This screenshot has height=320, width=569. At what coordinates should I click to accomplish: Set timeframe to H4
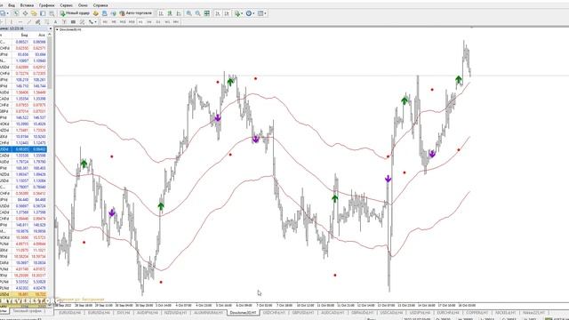[149, 22]
